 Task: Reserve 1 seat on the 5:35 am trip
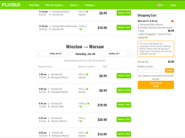point(124,119)
